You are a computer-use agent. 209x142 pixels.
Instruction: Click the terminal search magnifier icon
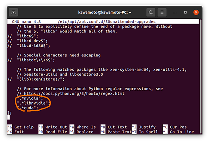tap(151, 12)
